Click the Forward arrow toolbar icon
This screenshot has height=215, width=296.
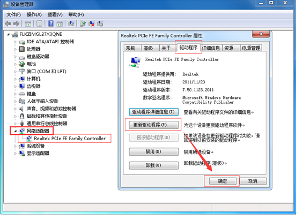point(17,24)
